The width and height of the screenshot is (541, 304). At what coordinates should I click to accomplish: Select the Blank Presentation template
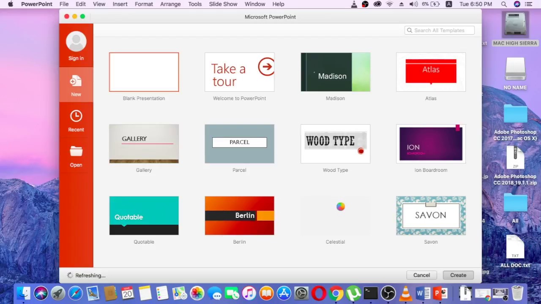[x=144, y=72]
